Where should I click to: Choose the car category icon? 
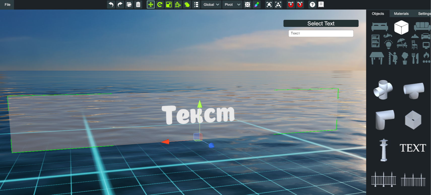point(426,36)
